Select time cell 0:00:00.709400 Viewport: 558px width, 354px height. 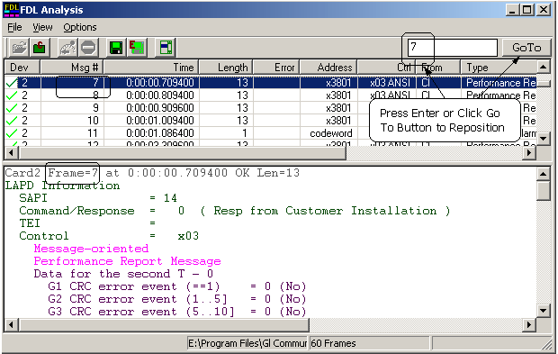click(x=160, y=83)
